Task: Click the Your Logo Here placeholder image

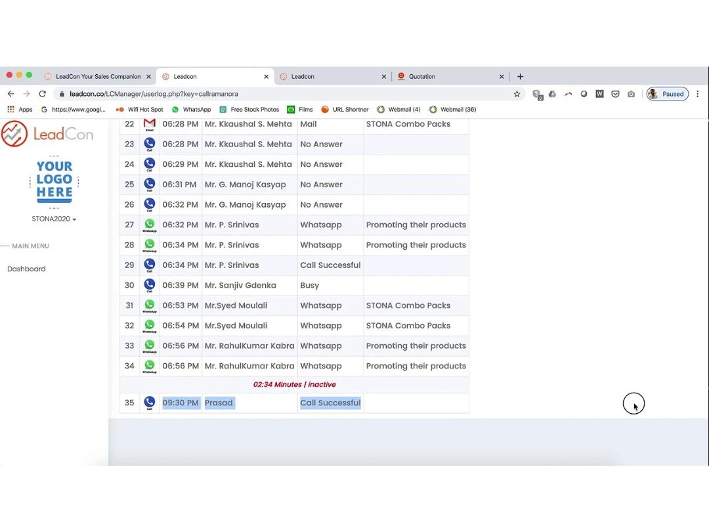Action: coord(54,180)
